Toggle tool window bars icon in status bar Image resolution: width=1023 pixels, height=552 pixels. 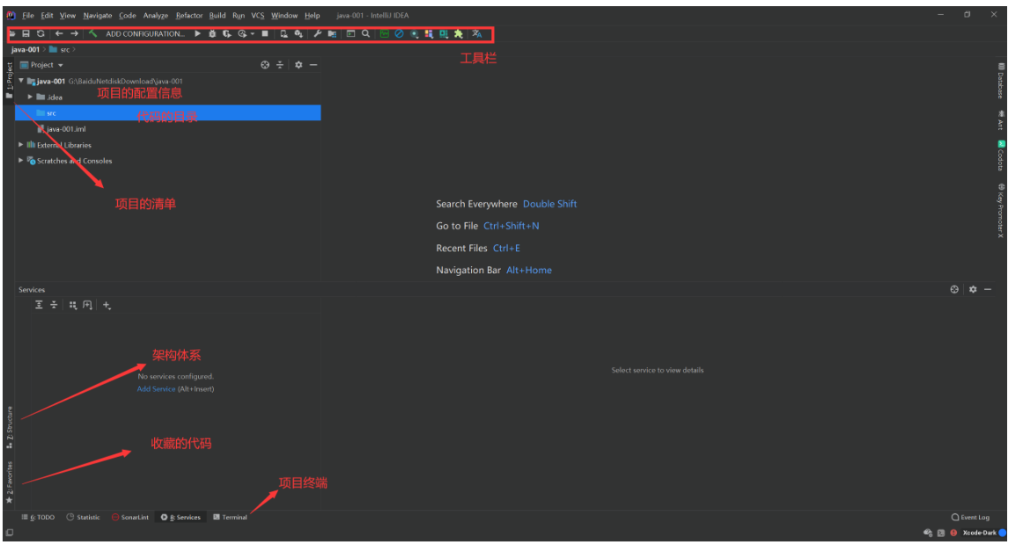coord(9,533)
